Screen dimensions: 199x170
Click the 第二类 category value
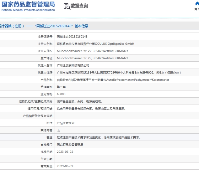tap(61, 87)
